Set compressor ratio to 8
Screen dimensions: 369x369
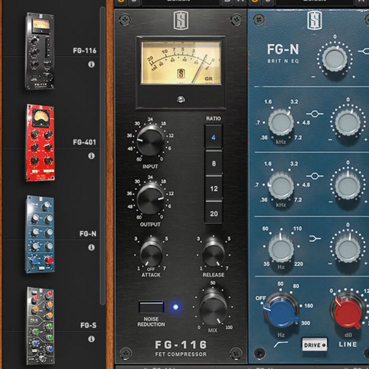point(214,163)
